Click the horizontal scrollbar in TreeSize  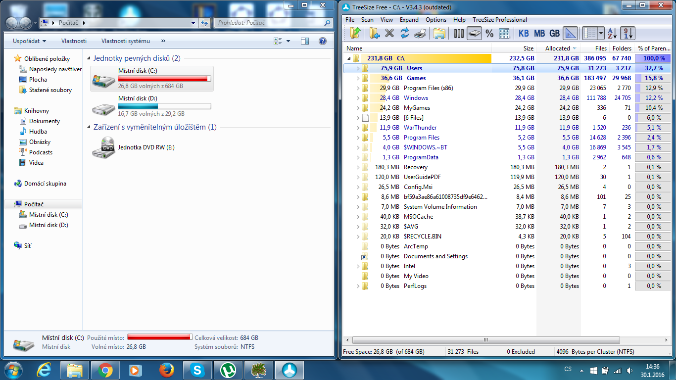[x=485, y=340]
